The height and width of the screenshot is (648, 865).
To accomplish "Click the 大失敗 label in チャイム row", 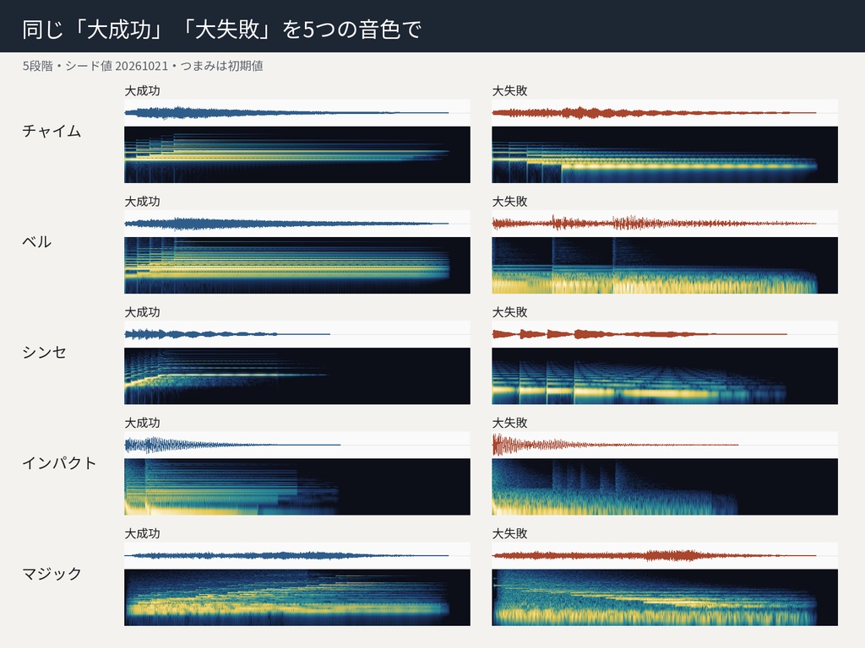I will click(x=509, y=91).
